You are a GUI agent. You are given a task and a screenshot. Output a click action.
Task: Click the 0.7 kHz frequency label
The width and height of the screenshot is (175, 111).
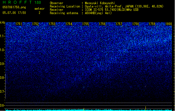pos(2,92)
